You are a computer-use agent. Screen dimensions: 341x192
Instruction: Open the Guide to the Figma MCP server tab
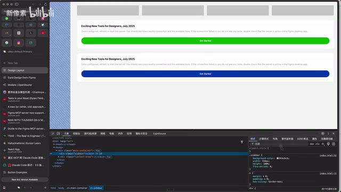coord(25,129)
